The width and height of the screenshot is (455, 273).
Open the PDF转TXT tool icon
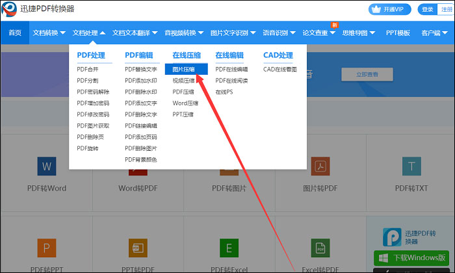tap(411, 166)
